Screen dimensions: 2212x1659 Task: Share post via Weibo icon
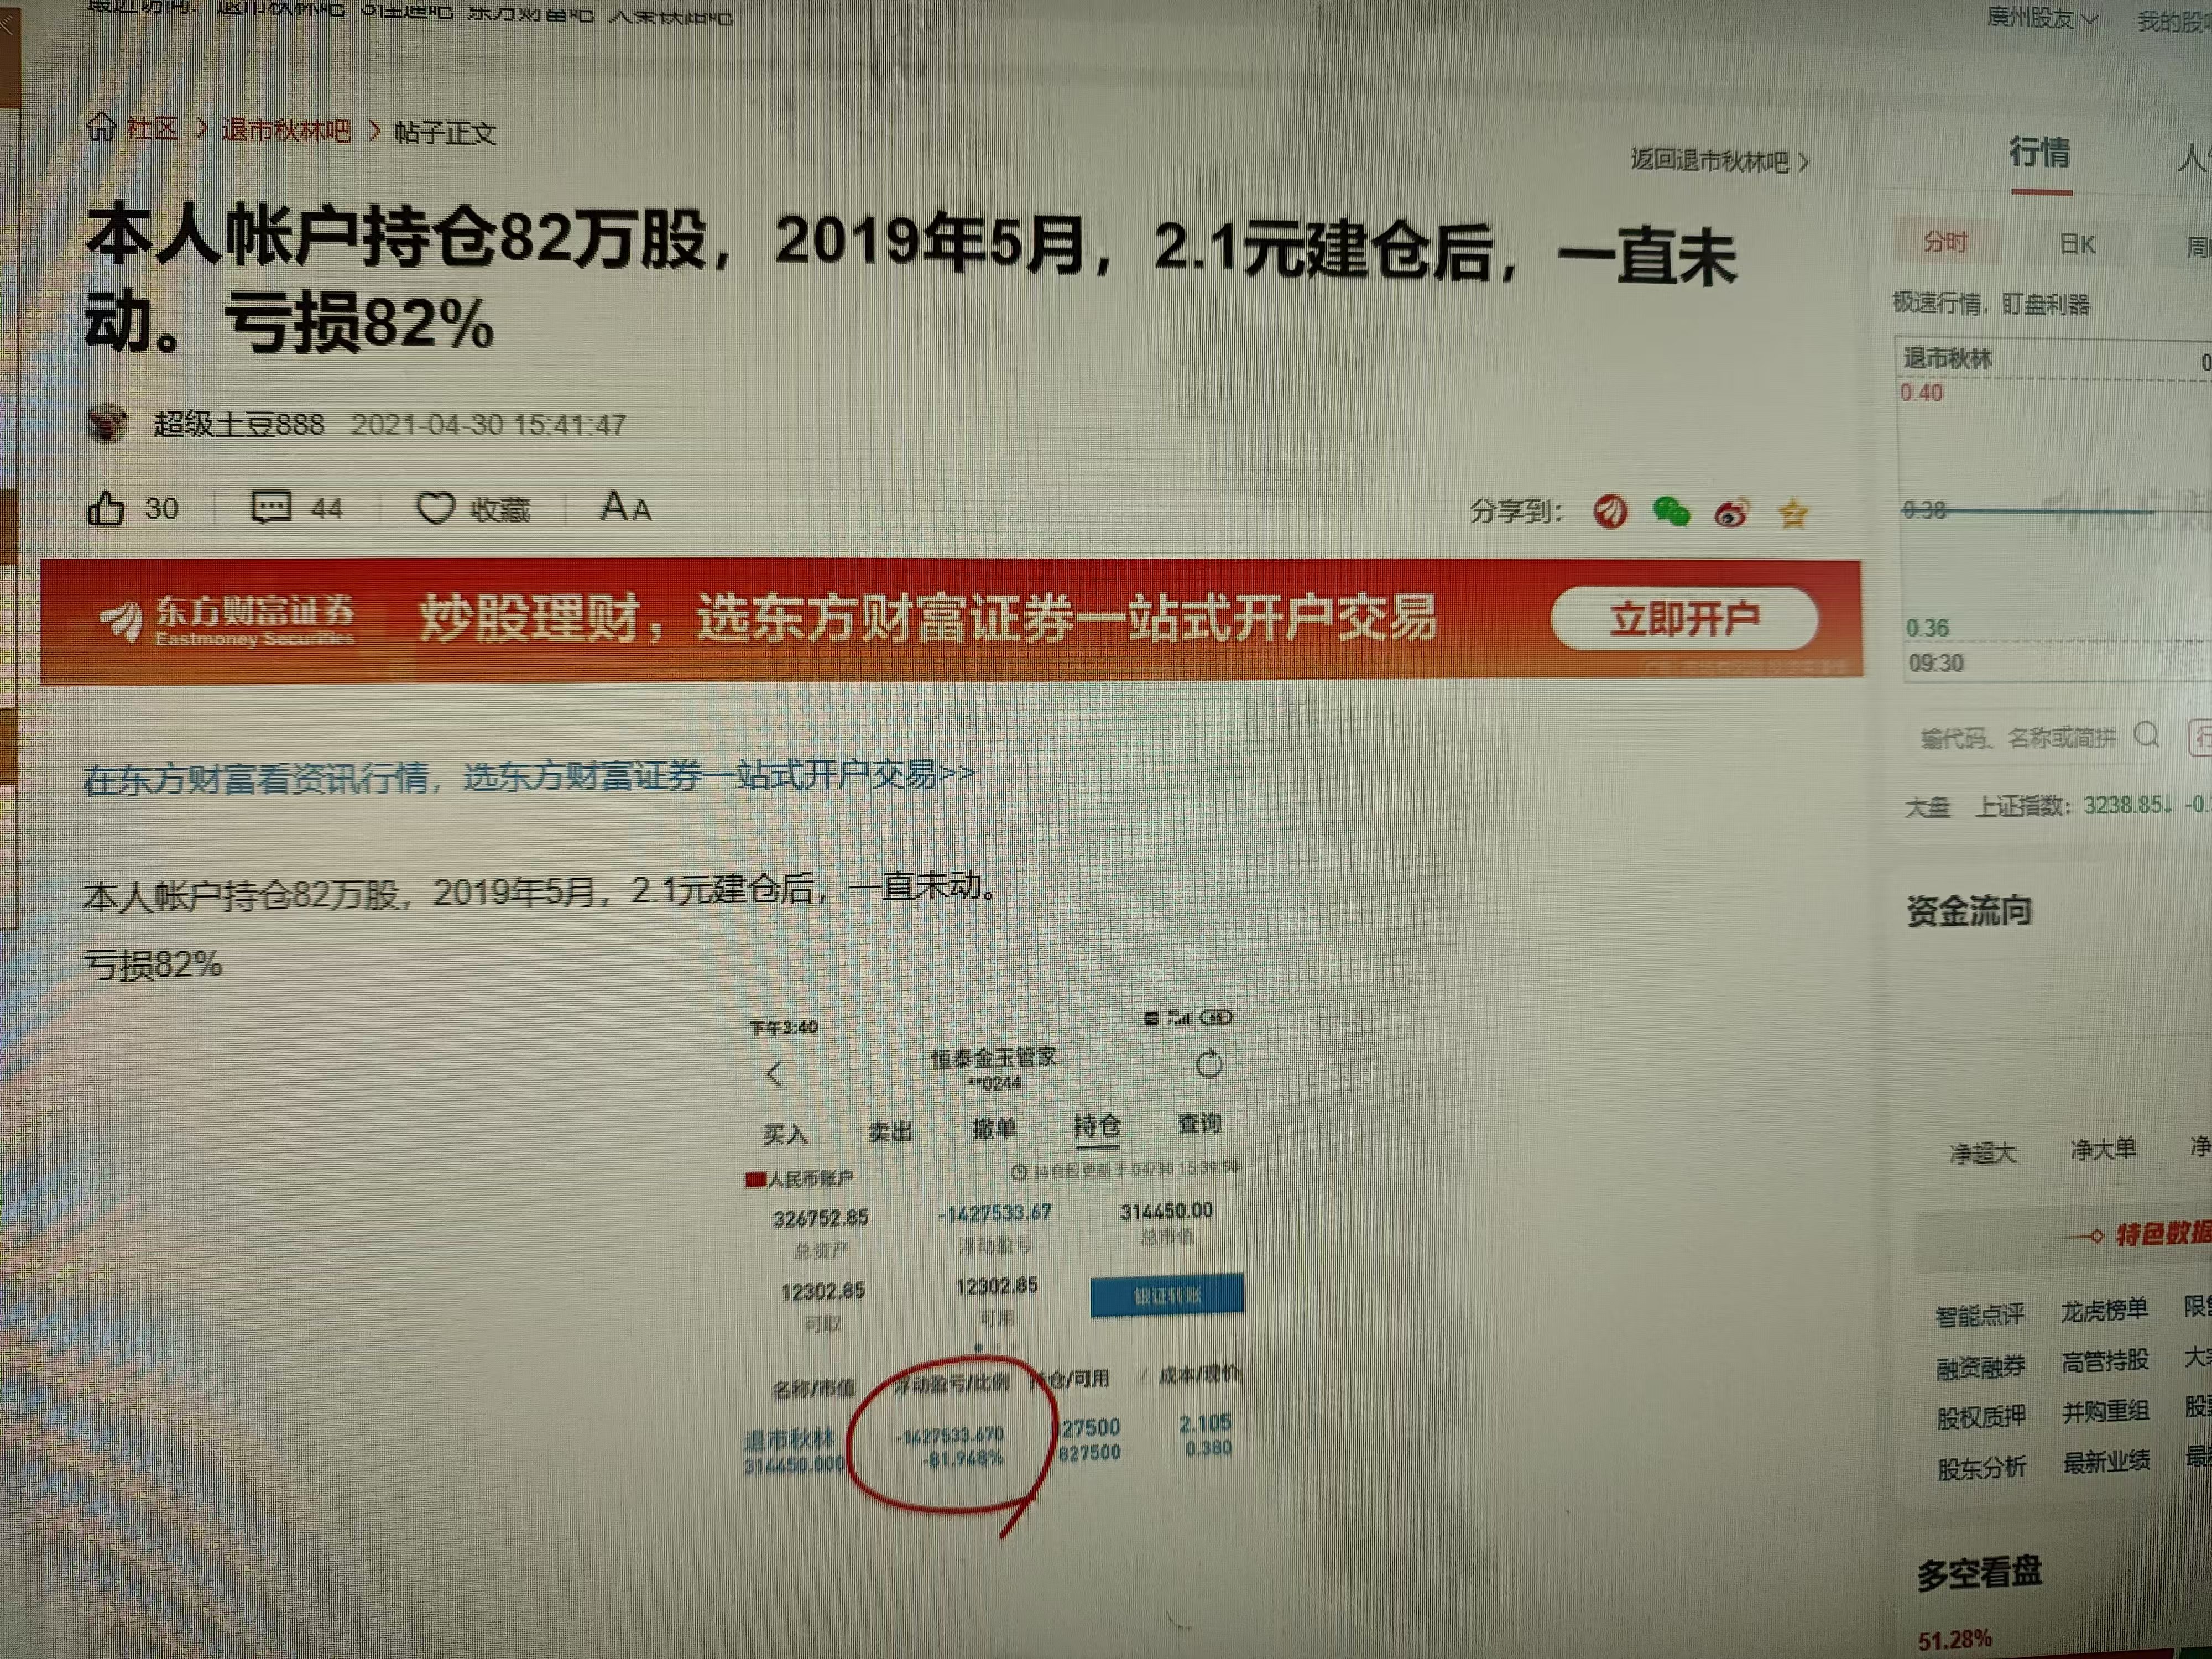(x=1731, y=513)
